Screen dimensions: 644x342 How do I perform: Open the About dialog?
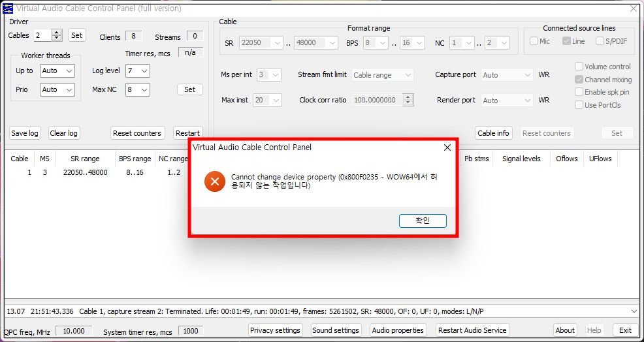tap(565, 330)
